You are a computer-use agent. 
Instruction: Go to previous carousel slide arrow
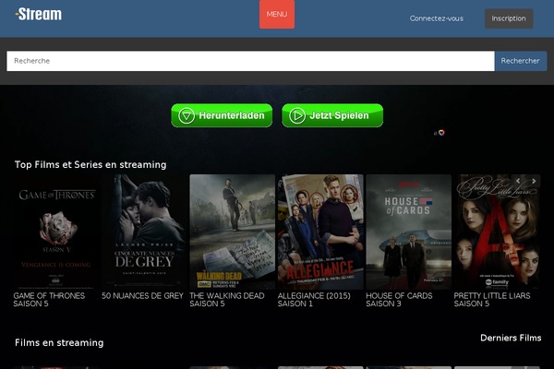(518, 181)
